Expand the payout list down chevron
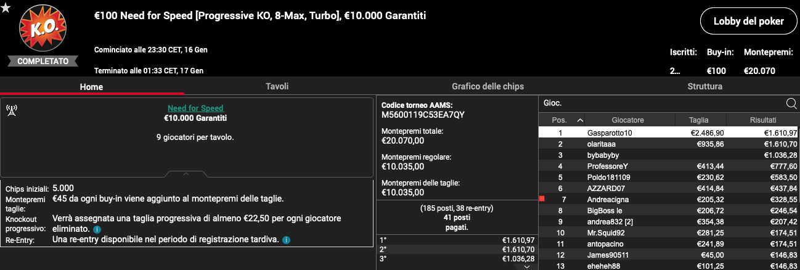Screen dimensions: 800x270 (x=527, y=266)
